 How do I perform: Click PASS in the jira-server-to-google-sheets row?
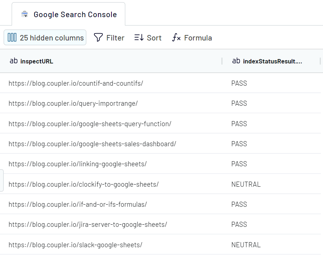pyautogui.click(x=239, y=224)
